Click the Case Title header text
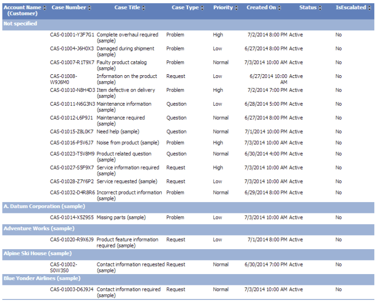Viewport: 378px width, 304px height. [x=127, y=7]
